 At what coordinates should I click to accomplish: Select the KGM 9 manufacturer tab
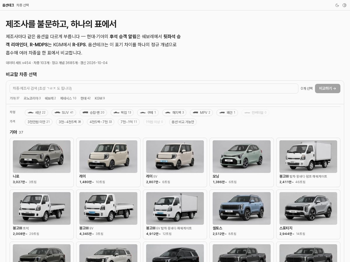pos(100,98)
